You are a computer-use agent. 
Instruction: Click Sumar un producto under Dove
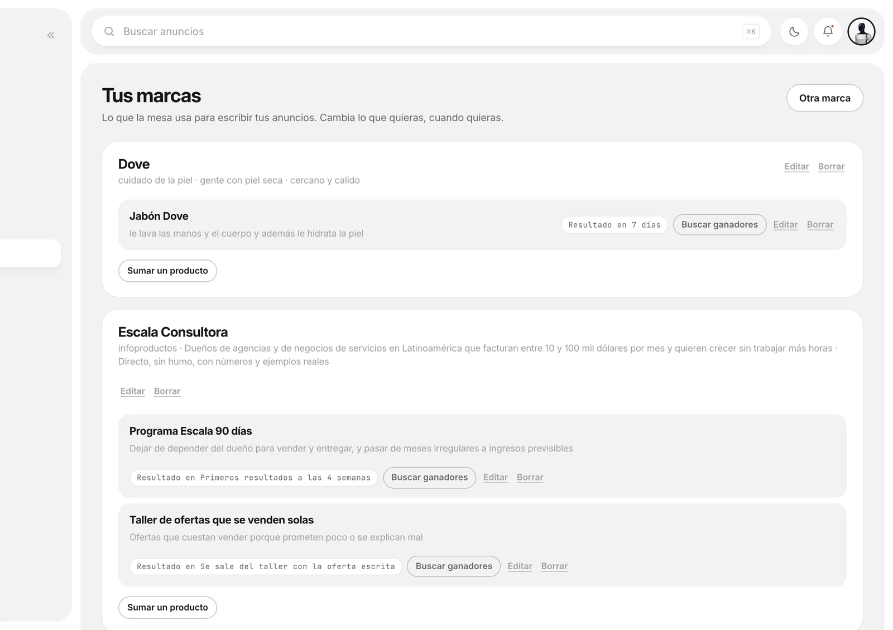pos(167,271)
